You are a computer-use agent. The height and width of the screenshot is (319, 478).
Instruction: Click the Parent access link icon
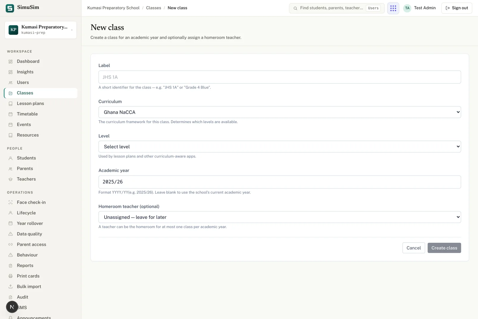pyautogui.click(x=10, y=245)
